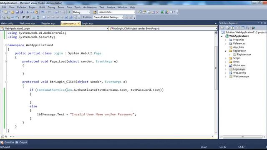Undo the last edit
This screenshot has height=150, width=267.
point(42,12)
